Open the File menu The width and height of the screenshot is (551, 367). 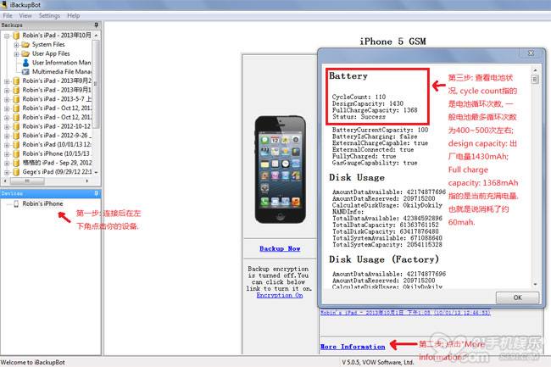8,16
